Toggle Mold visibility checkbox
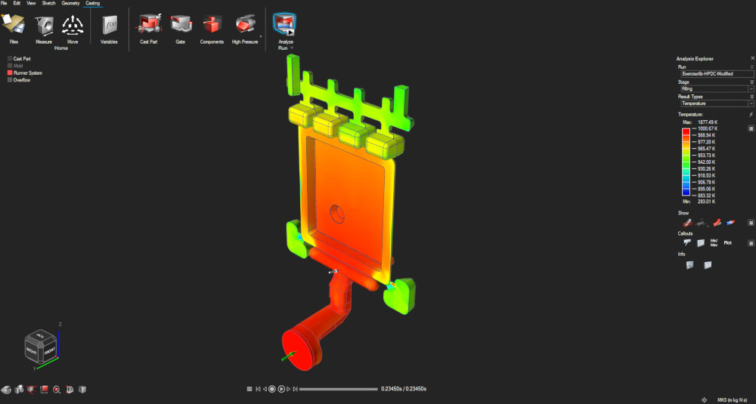 click(10, 66)
